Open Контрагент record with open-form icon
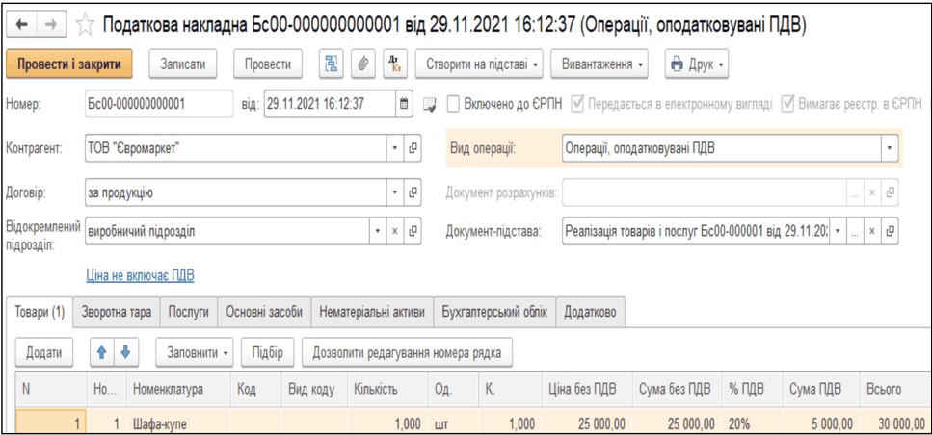This screenshot has width=932, height=435. [x=413, y=149]
